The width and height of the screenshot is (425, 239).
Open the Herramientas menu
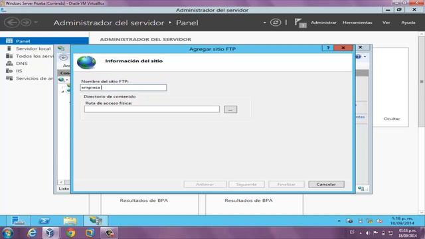click(357, 23)
